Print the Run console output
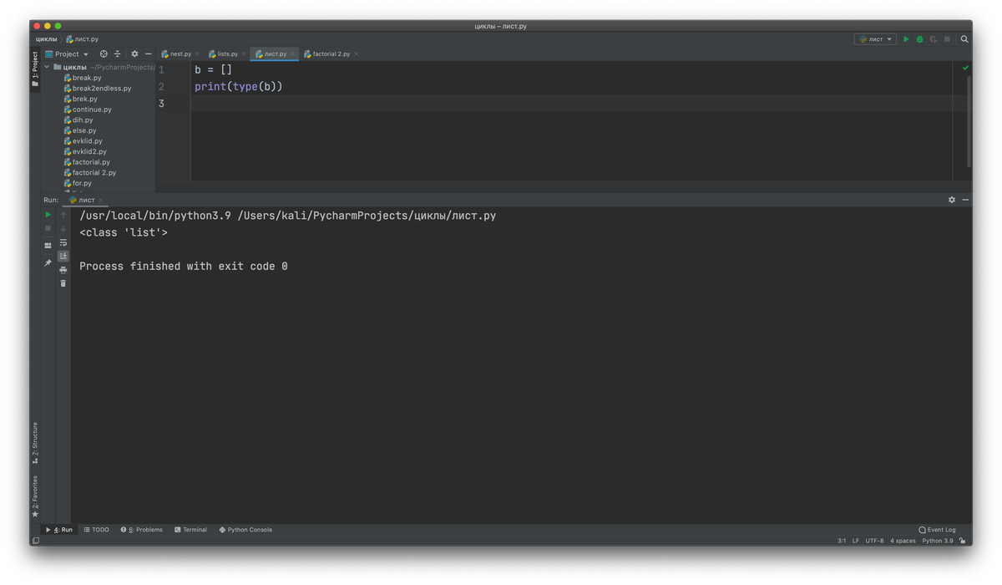 (x=63, y=270)
